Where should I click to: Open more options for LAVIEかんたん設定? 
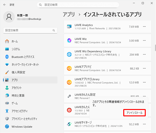click(x=144, y=96)
